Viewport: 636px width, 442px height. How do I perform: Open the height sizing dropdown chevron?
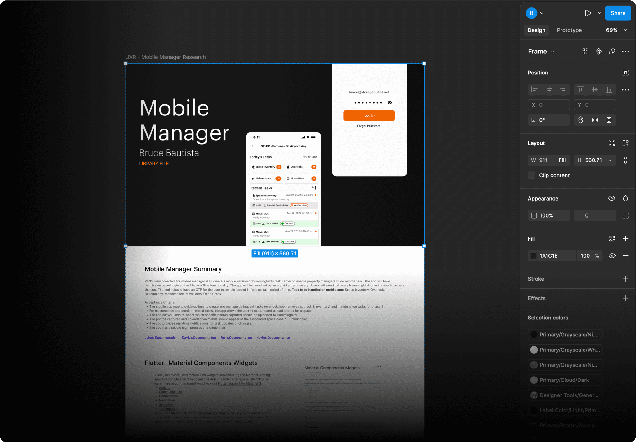click(610, 160)
